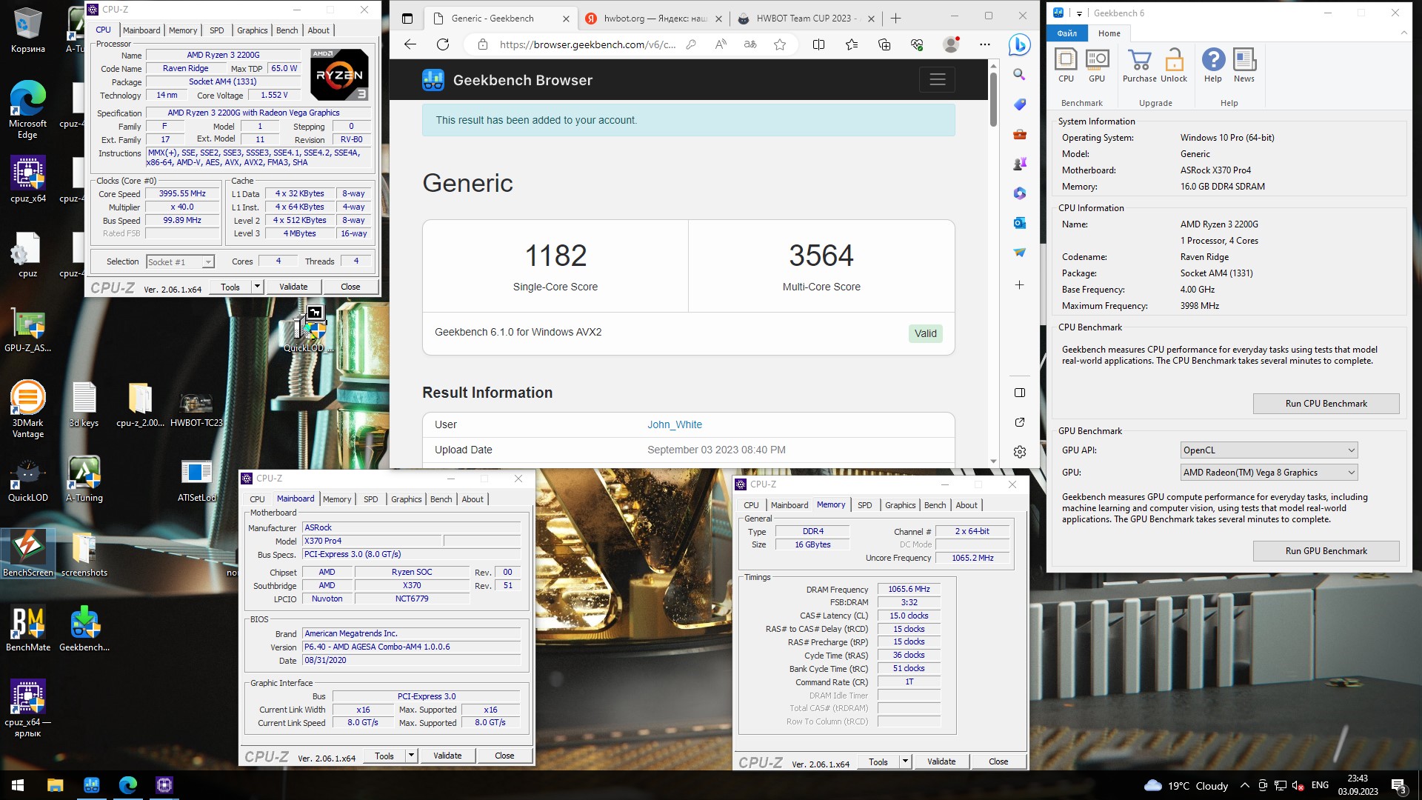Open the browser profile avatar icon
The image size is (1422, 800).
(x=951, y=44)
